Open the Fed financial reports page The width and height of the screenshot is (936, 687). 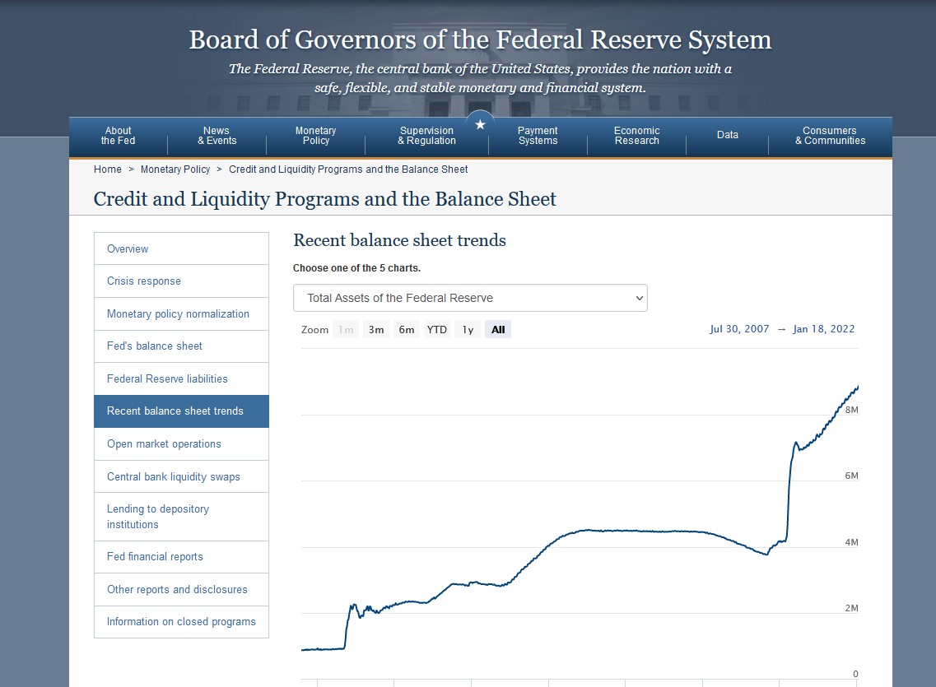tap(181, 556)
